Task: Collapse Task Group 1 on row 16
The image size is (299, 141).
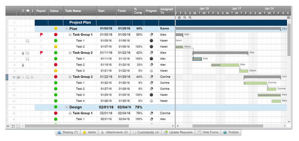Action: tap(70, 113)
